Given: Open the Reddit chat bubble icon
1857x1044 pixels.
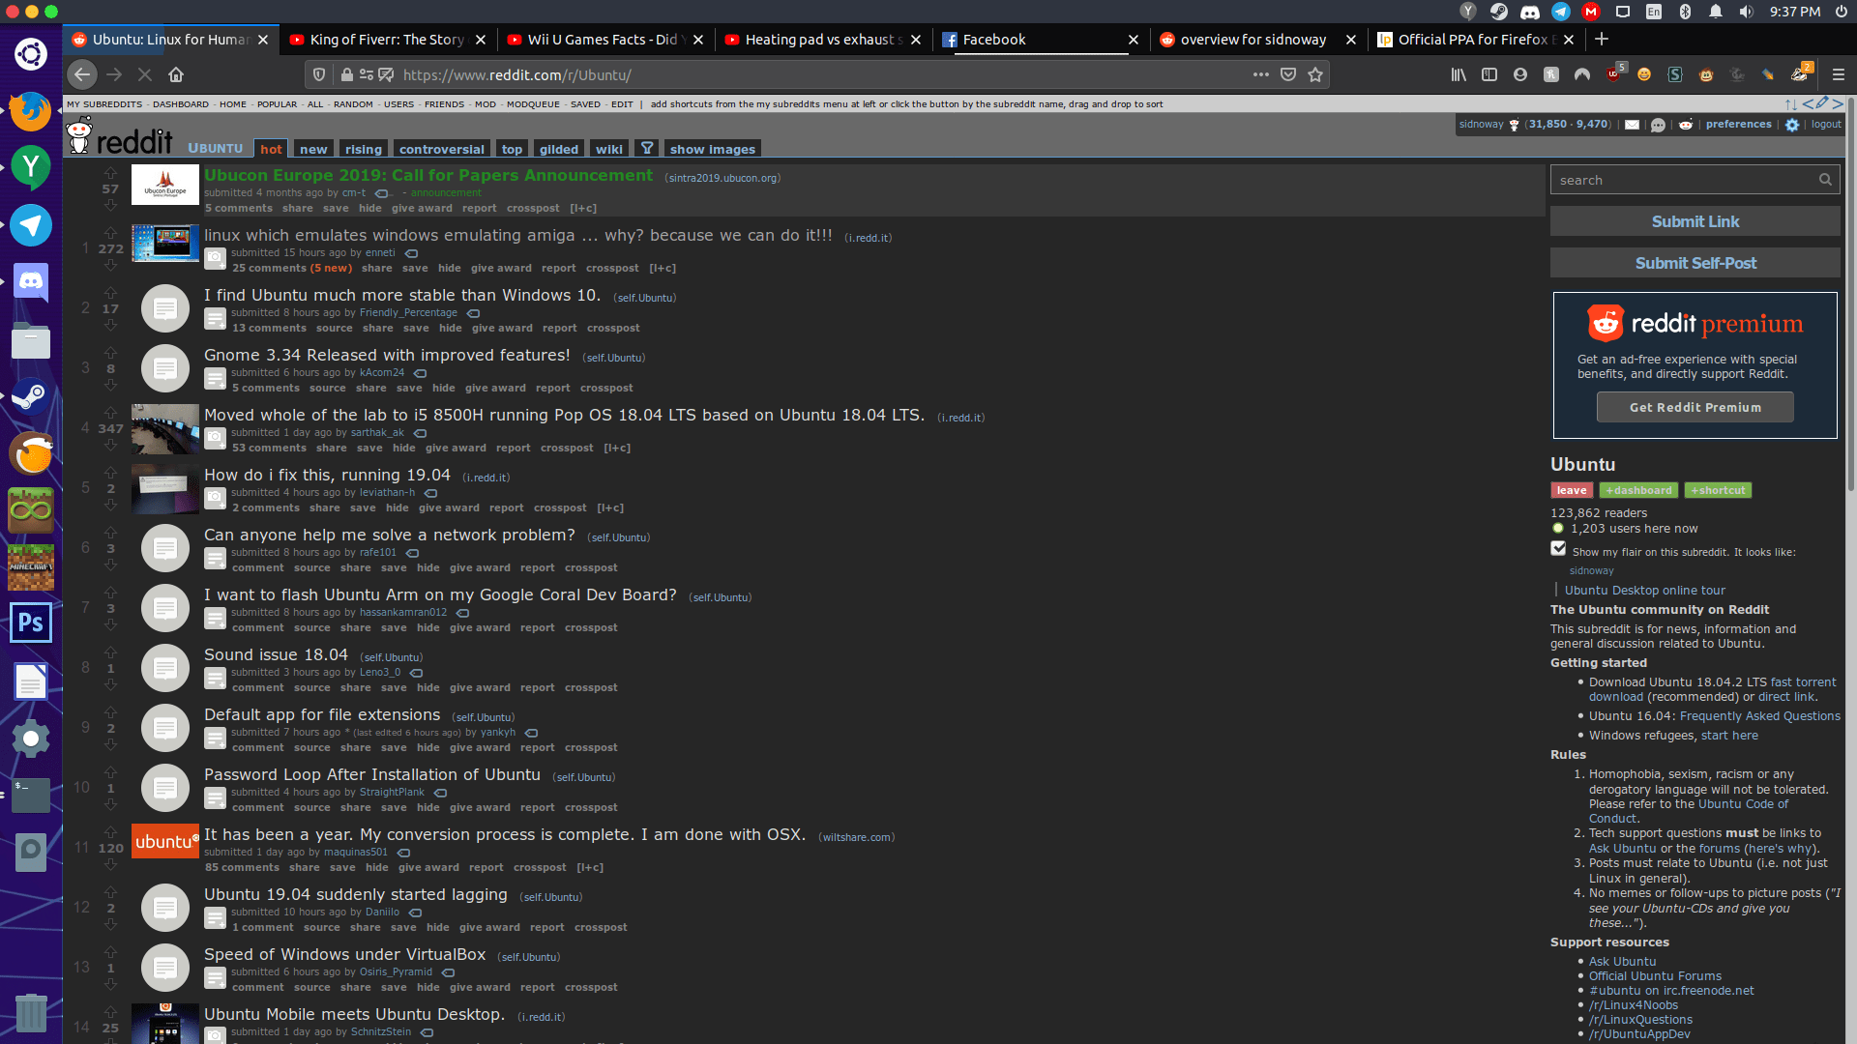Looking at the screenshot, I should (x=1658, y=125).
